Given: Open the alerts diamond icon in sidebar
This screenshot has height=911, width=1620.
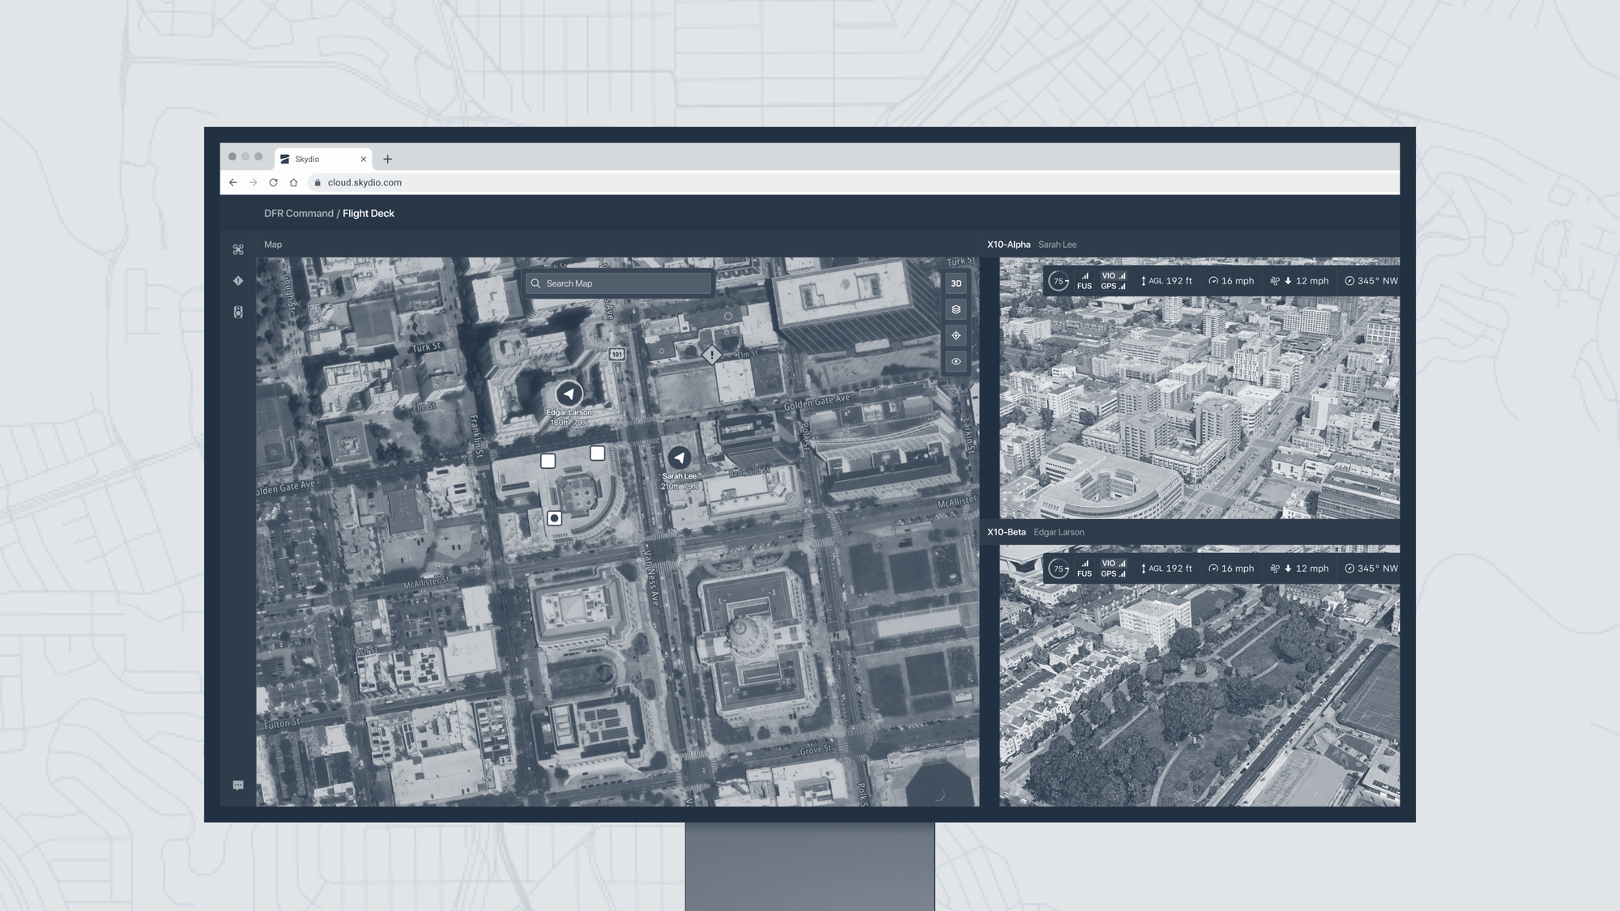Looking at the screenshot, I should tap(238, 280).
